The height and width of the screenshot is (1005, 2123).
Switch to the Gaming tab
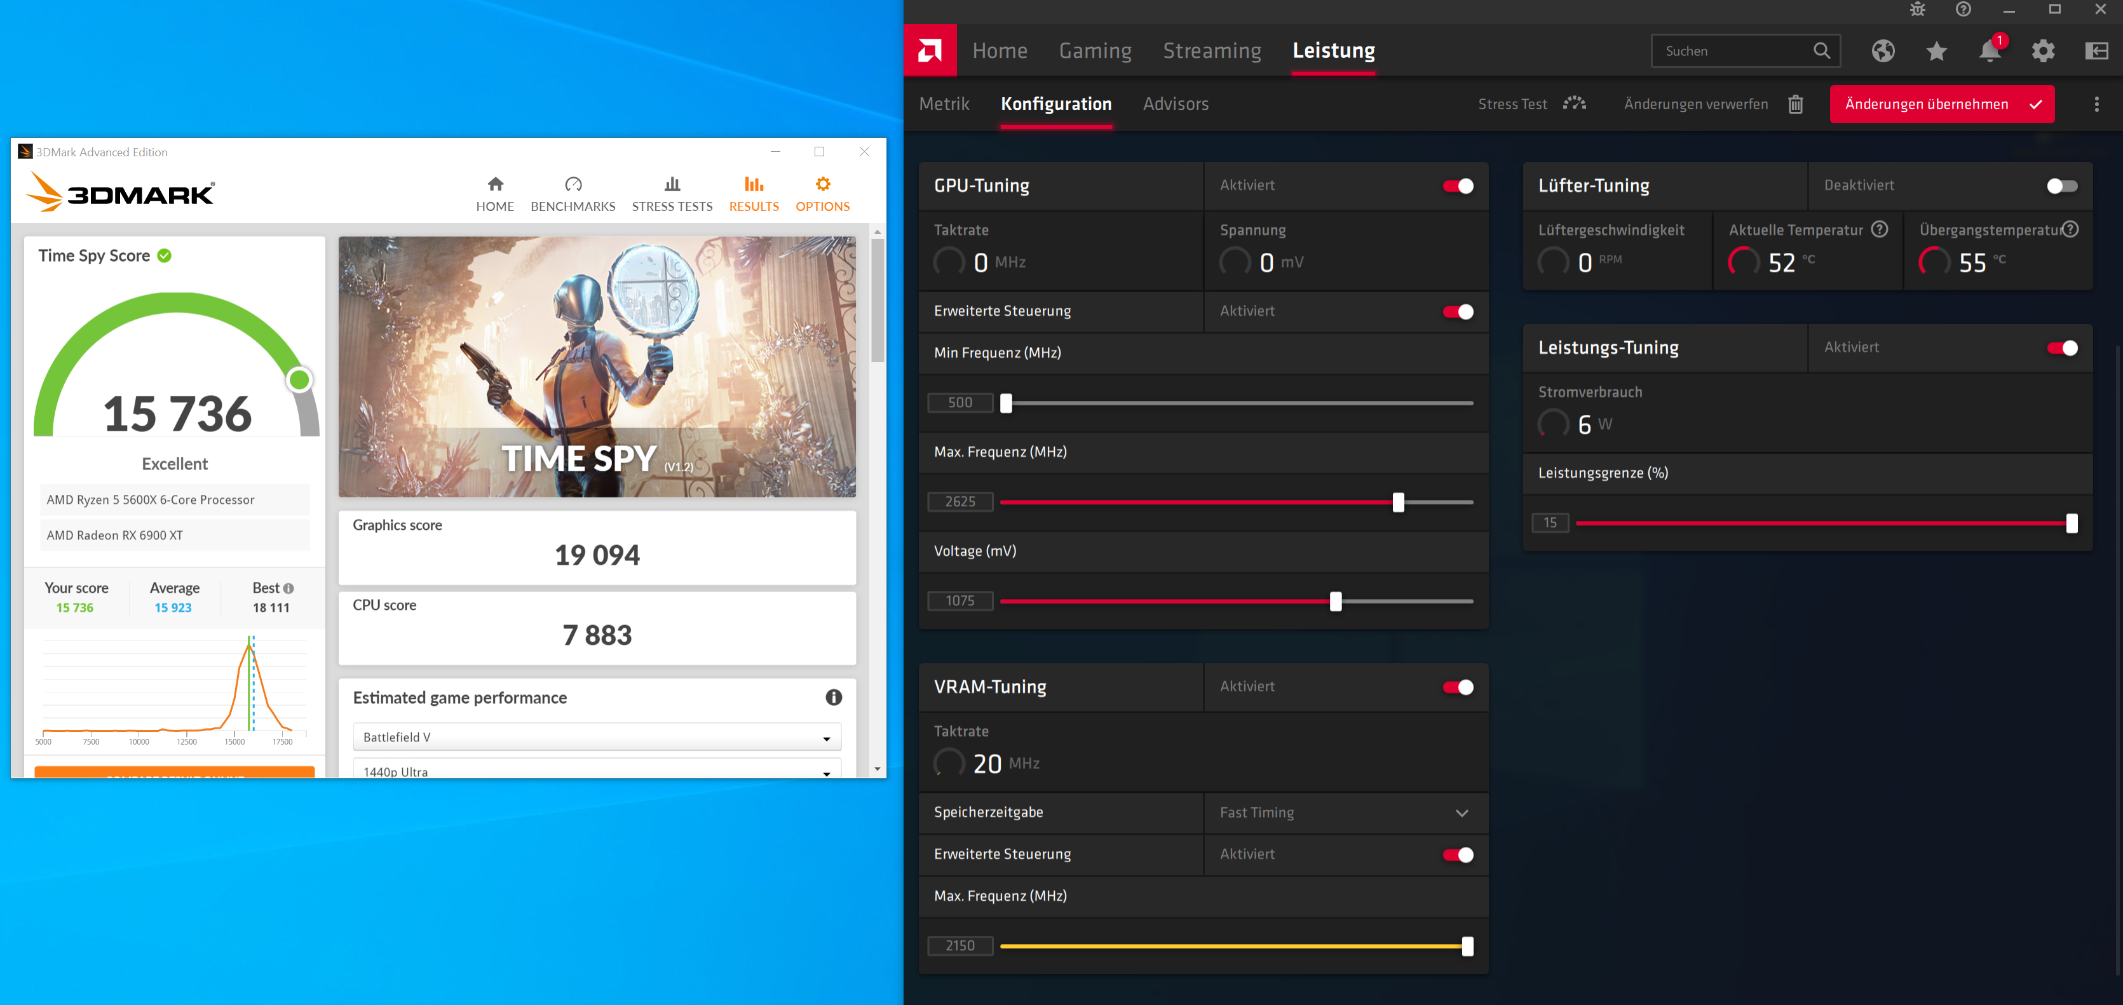pyautogui.click(x=1094, y=51)
